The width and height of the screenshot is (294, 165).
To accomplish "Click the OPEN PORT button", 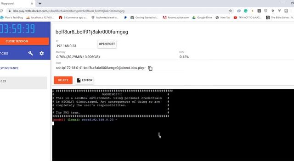I will 107,44.
